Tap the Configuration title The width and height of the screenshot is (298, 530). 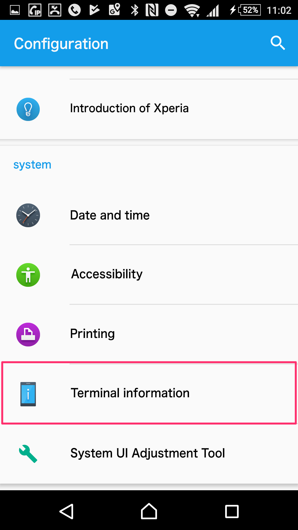(61, 44)
